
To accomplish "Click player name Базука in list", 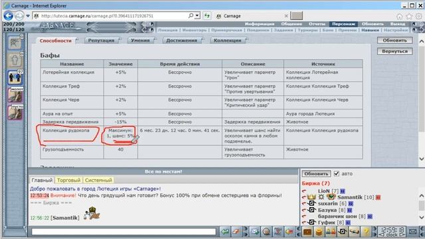I will pos(327,210).
